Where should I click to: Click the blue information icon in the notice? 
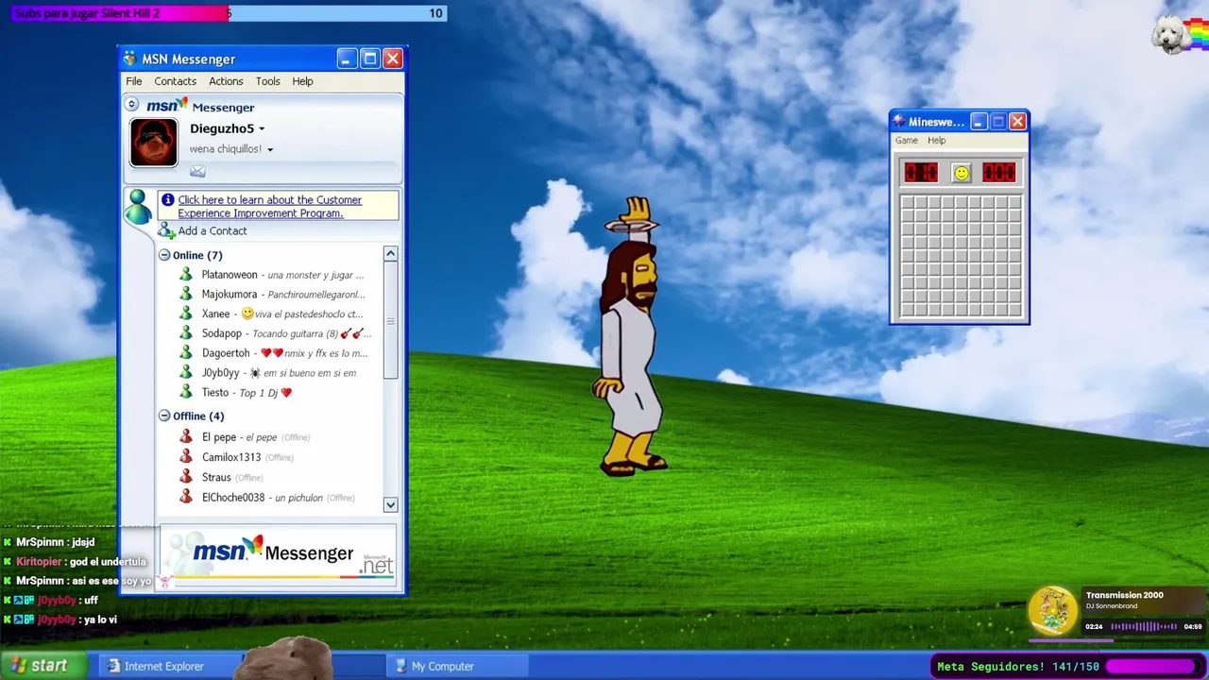click(168, 199)
